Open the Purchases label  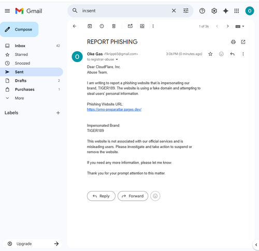tap(32, 90)
